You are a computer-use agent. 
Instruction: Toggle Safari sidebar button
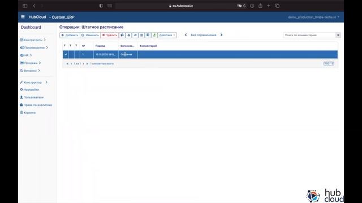tap(25, 6)
